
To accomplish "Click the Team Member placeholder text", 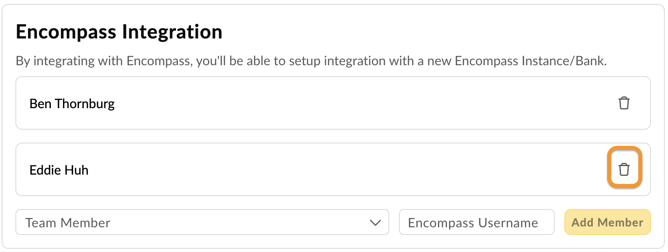I will (67, 222).
